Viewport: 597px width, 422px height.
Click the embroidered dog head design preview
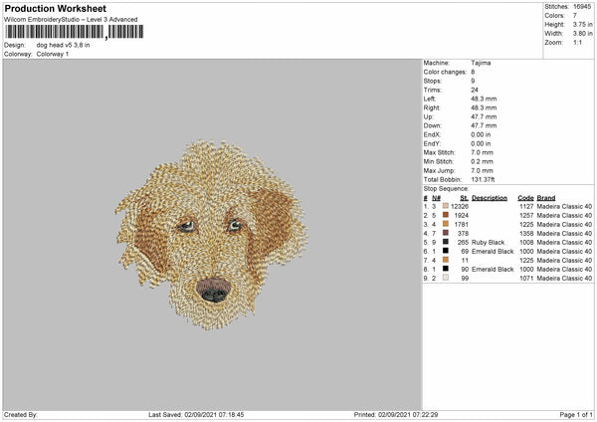point(212,234)
